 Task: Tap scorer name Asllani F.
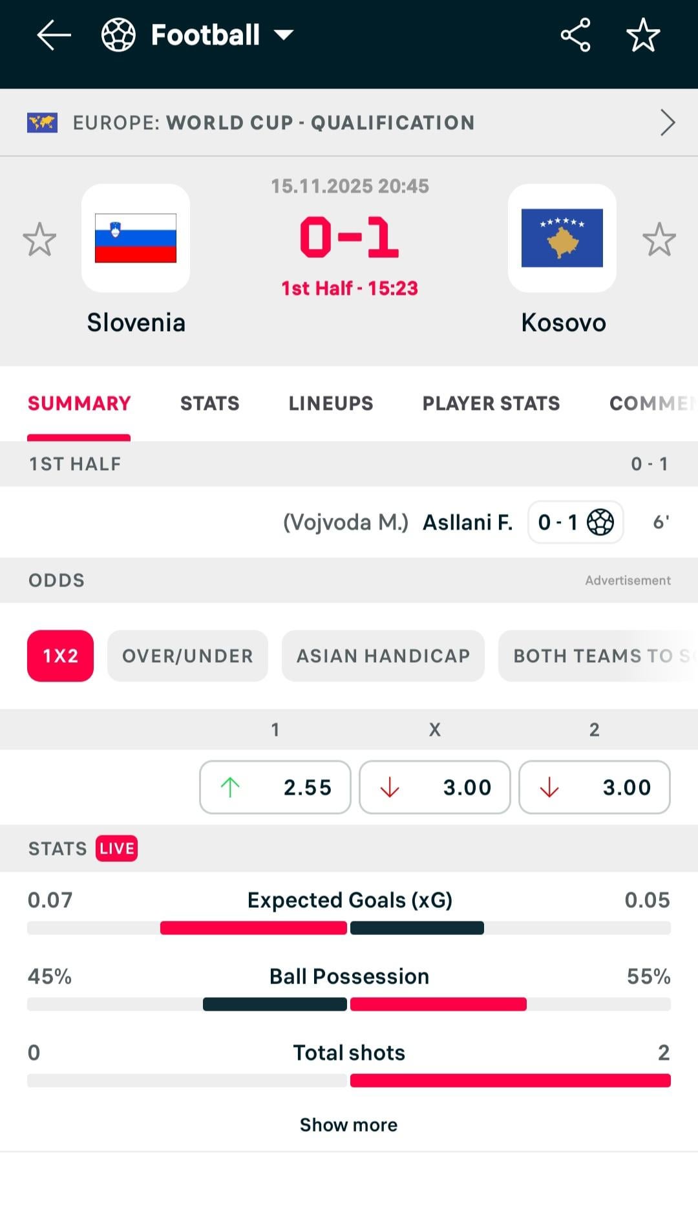coord(467,522)
